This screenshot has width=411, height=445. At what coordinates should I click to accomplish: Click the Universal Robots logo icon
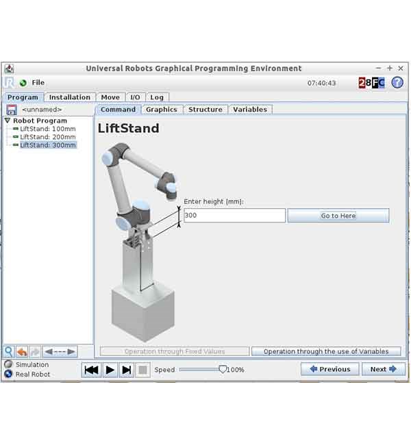pyautogui.click(x=9, y=83)
